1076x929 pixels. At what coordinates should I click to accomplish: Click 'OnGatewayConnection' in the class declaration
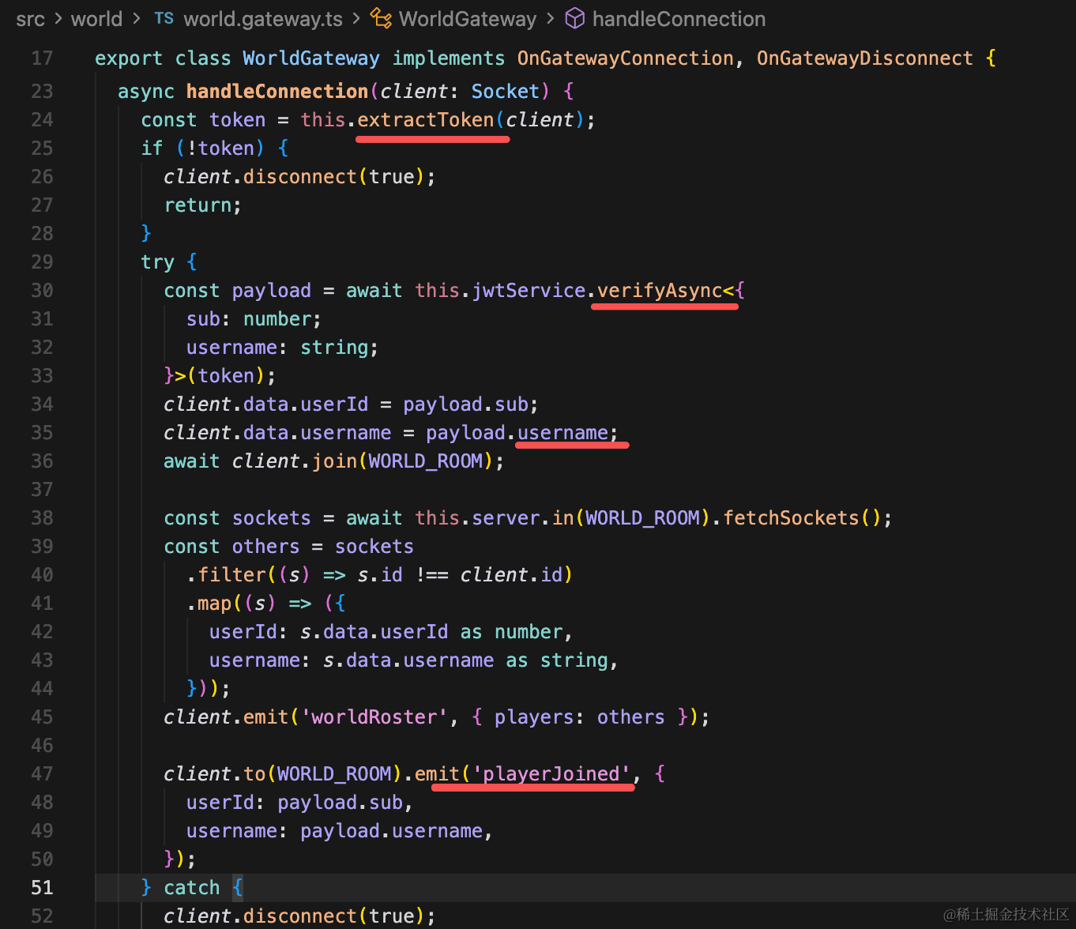tap(626, 58)
